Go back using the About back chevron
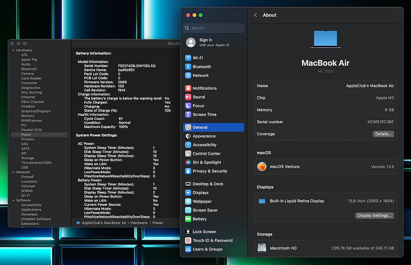411x265 pixels. [x=255, y=15]
